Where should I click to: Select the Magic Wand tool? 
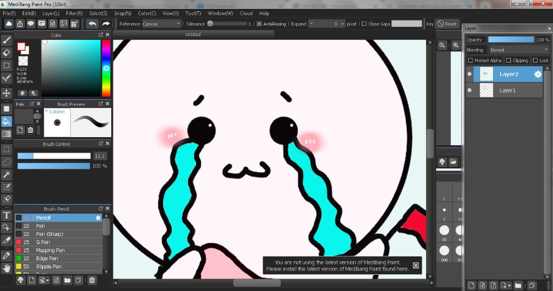pos(6,174)
